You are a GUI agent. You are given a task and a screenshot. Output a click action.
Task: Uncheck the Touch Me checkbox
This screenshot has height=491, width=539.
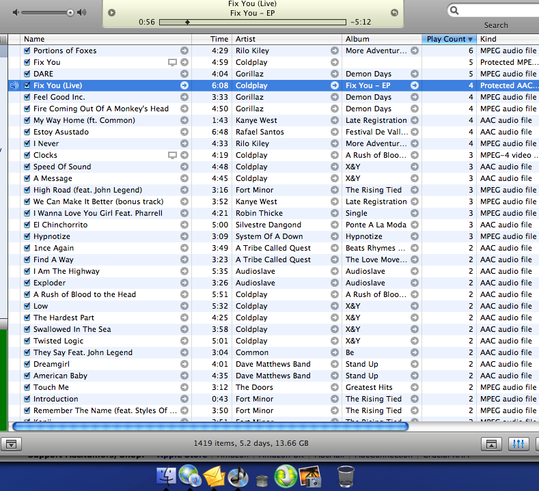tap(27, 387)
